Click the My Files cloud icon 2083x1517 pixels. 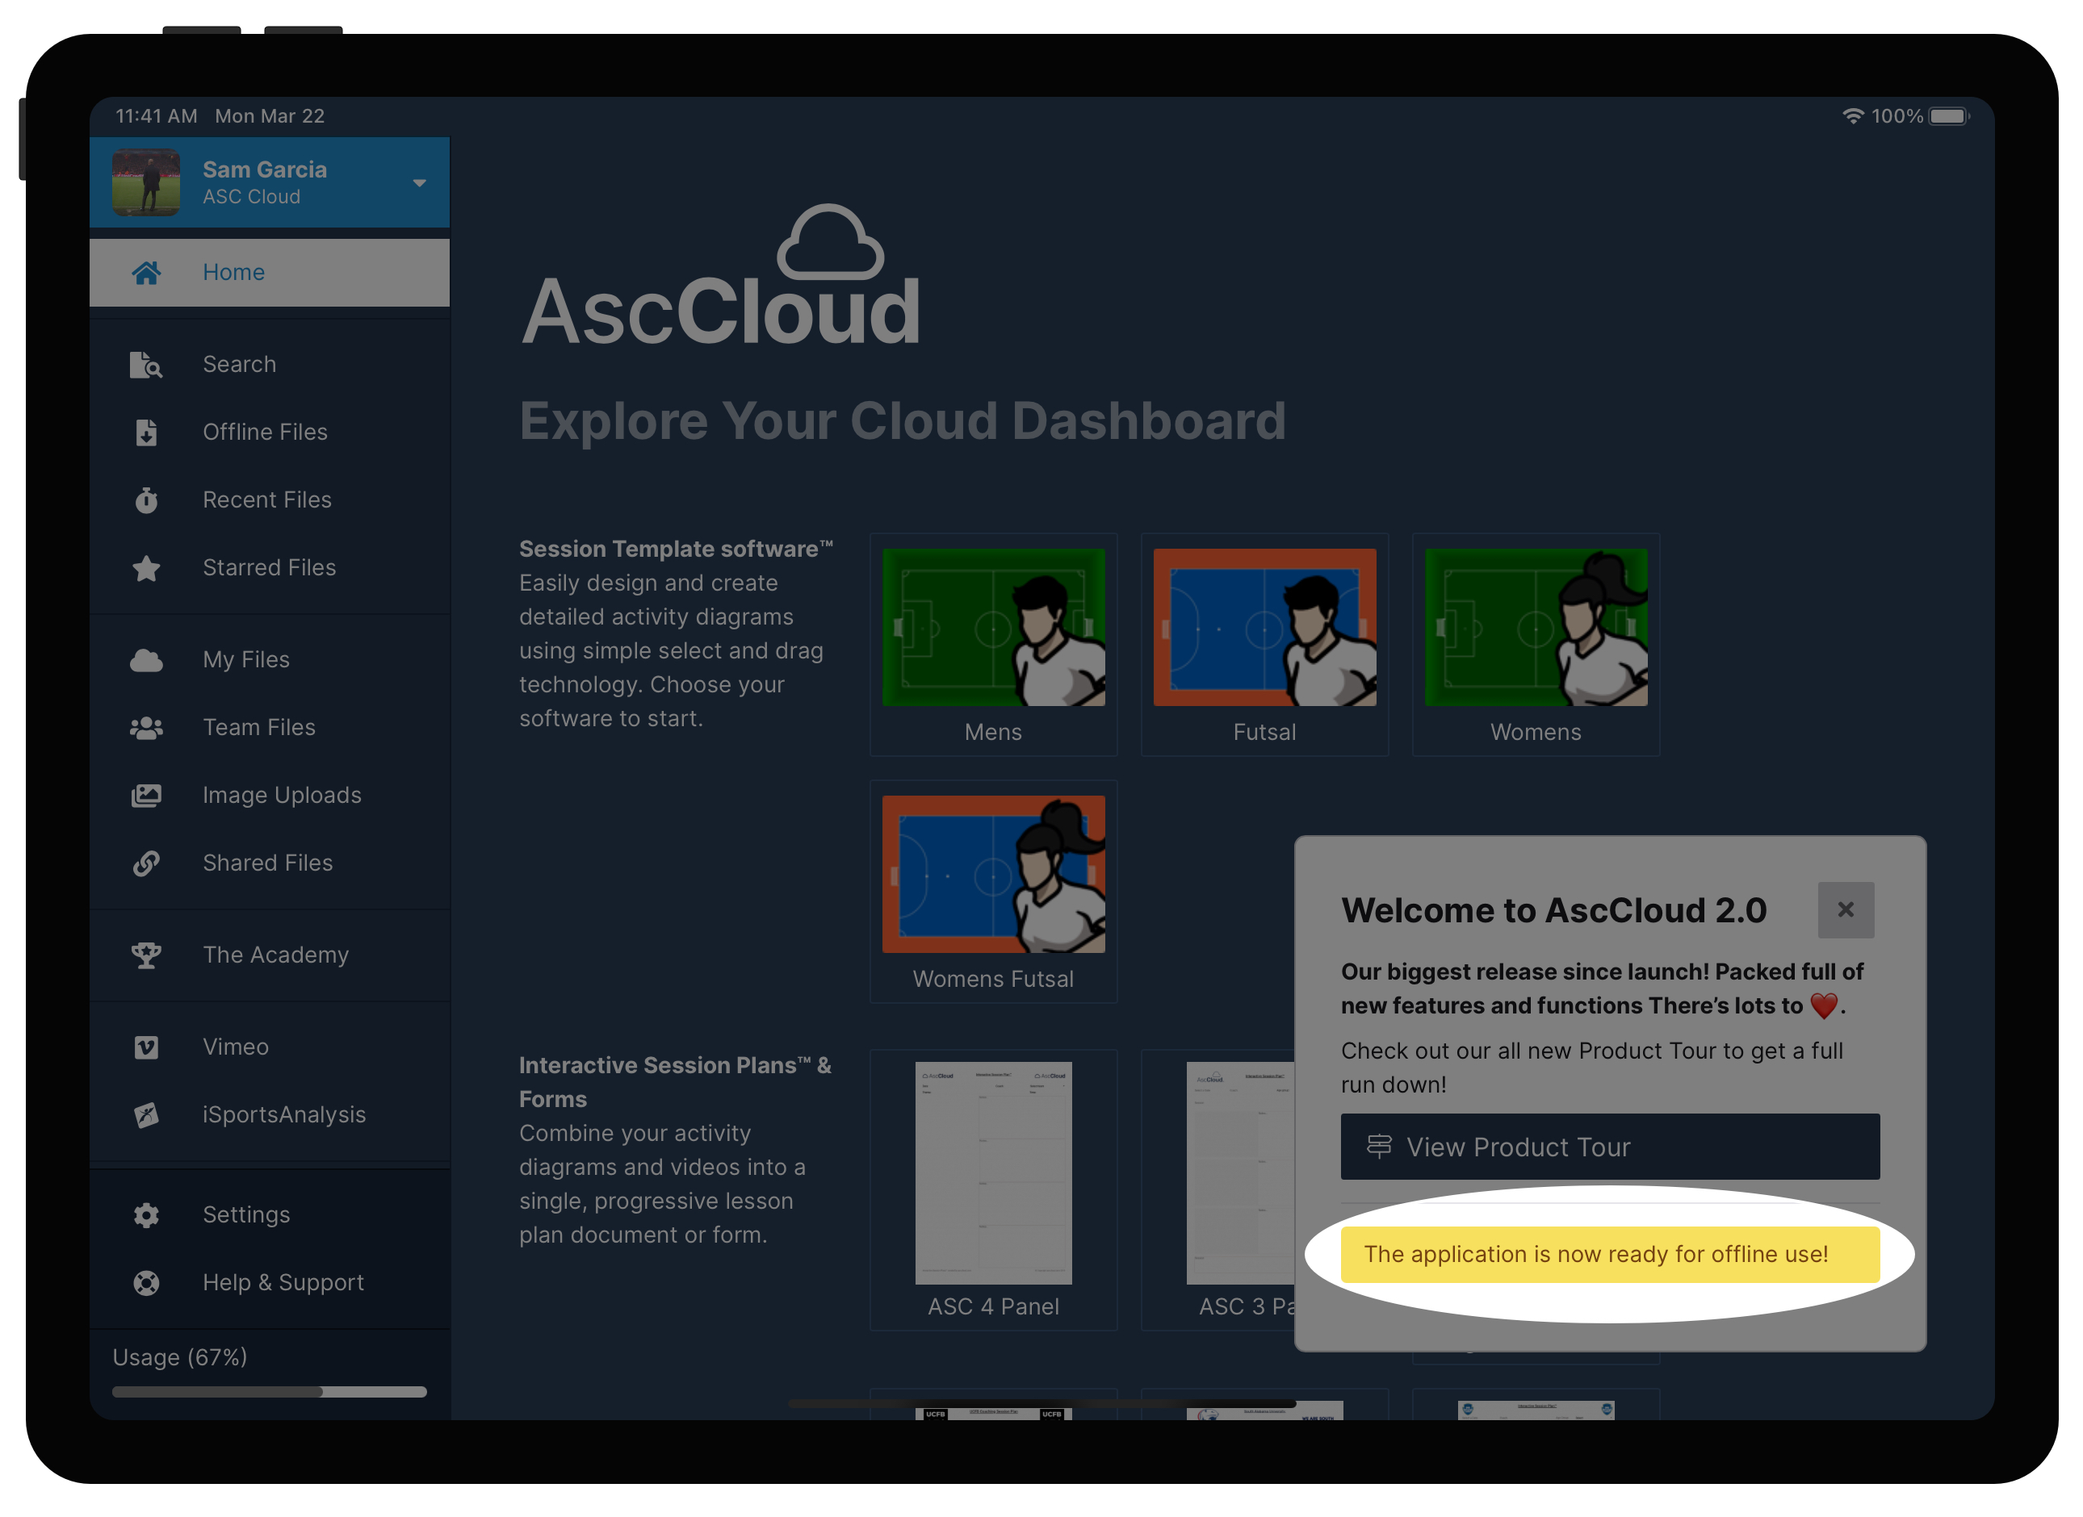pos(146,660)
